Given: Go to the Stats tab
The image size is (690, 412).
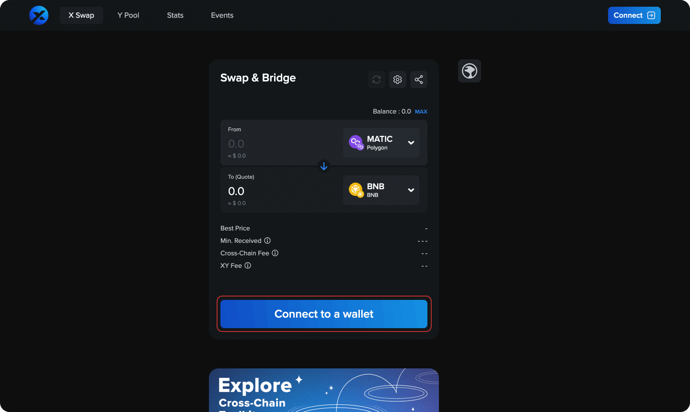Looking at the screenshot, I should pos(175,15).
